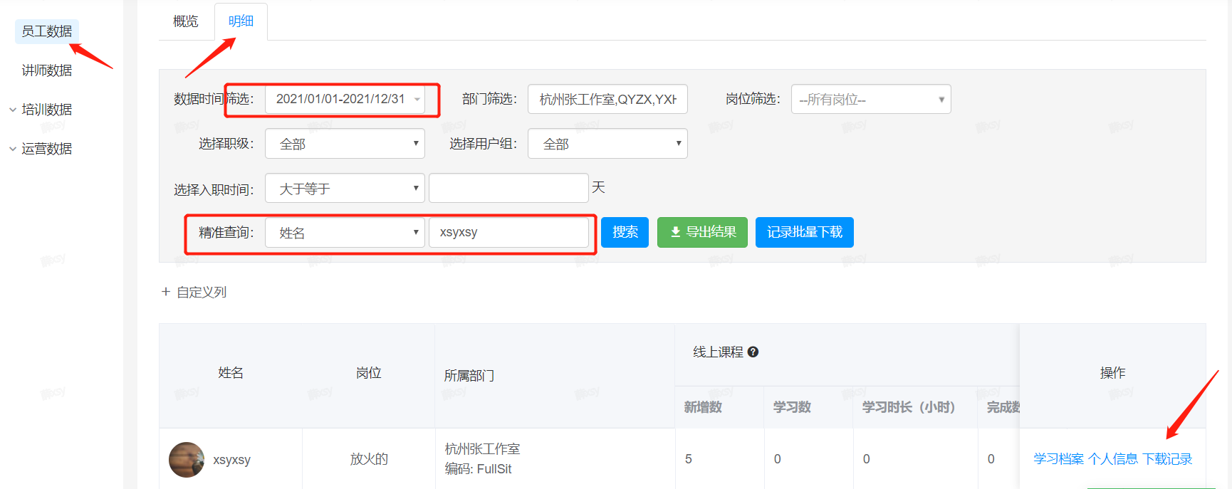Click the 记录批量下载 button
This screenshot has width=1232, height=489.
(x=804, y=232)
